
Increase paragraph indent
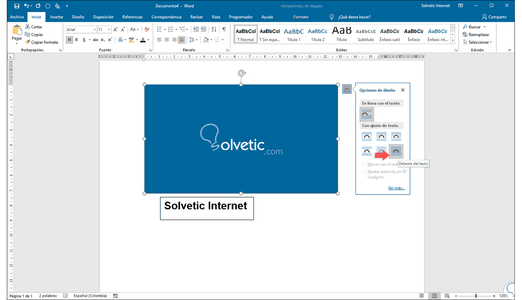click(203, 29)
